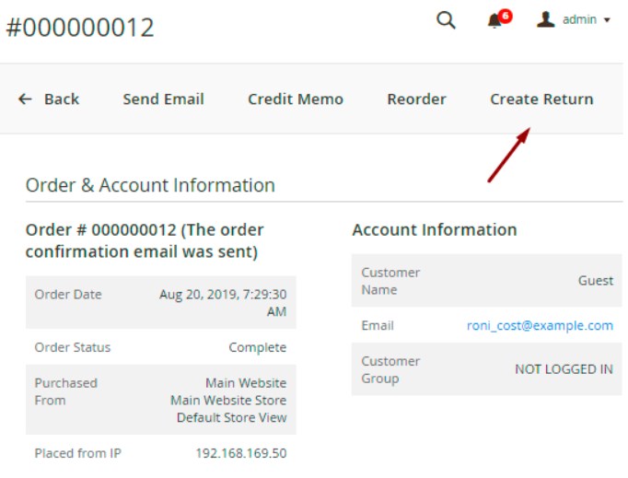Open the search magnifier icon

coord(446,20)
